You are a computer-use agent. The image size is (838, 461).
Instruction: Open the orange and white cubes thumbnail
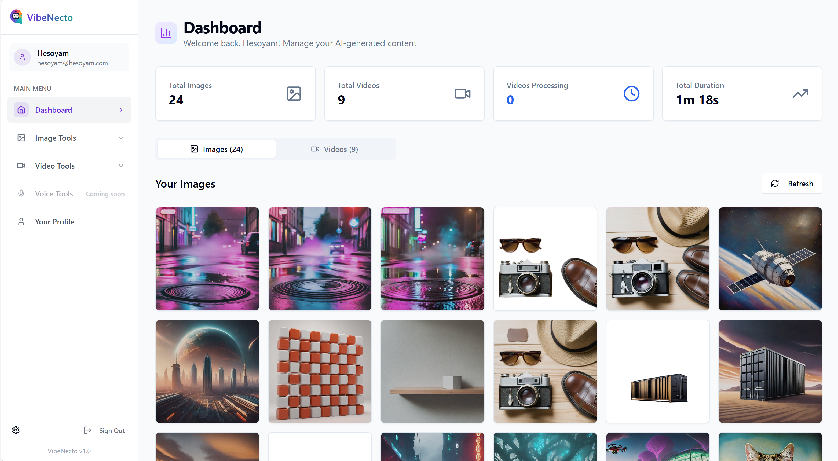pyautogui.click(x=320, y=371)
